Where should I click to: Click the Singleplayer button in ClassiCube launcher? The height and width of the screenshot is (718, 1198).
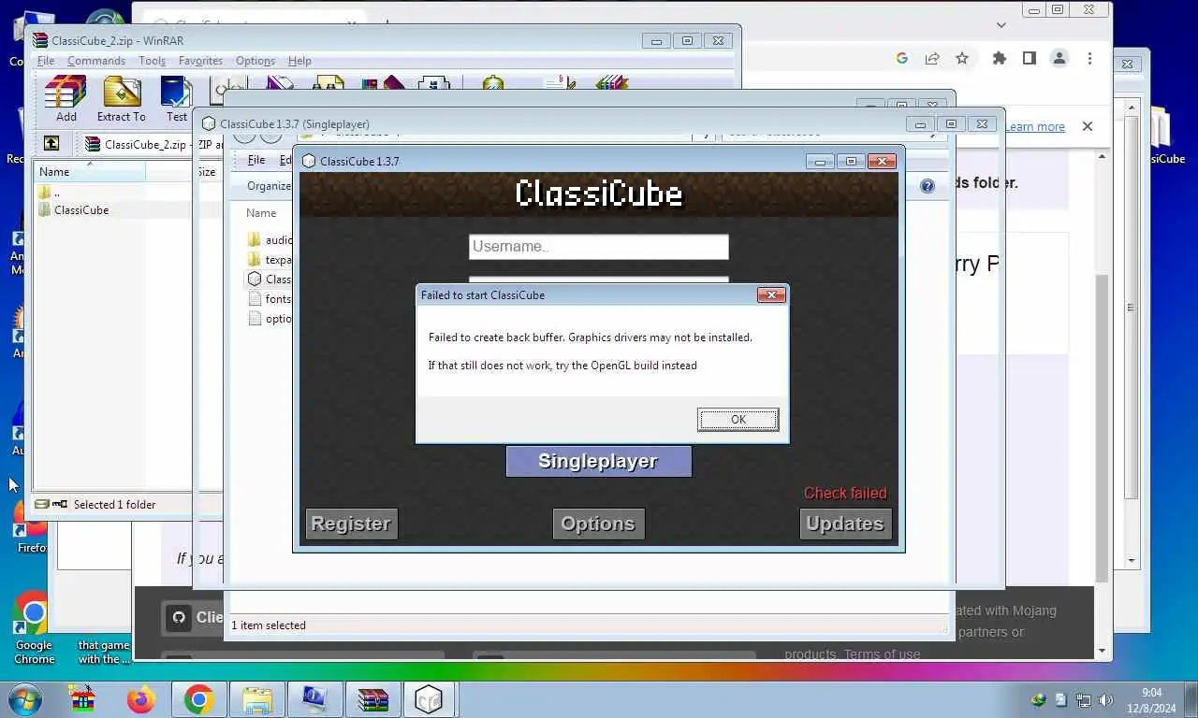[598, 461]
